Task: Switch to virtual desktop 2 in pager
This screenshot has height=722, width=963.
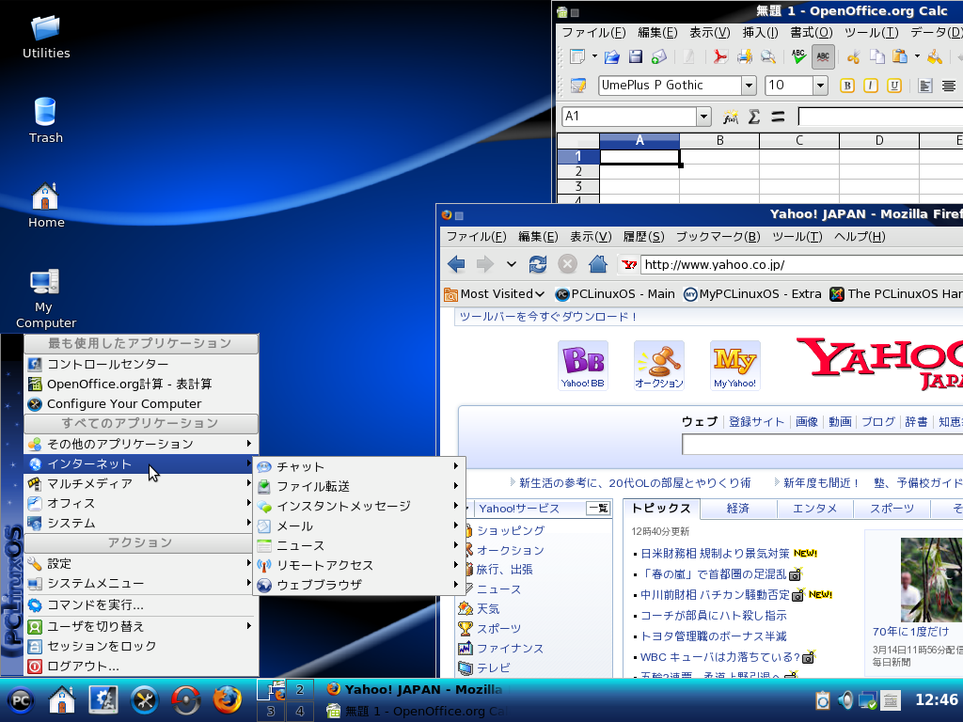Action: [x=300, y=689]
